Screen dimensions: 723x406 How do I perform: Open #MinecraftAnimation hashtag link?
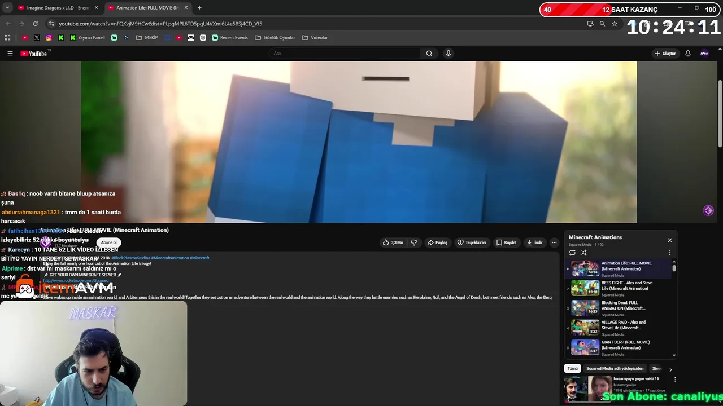[x=169, y=258]
